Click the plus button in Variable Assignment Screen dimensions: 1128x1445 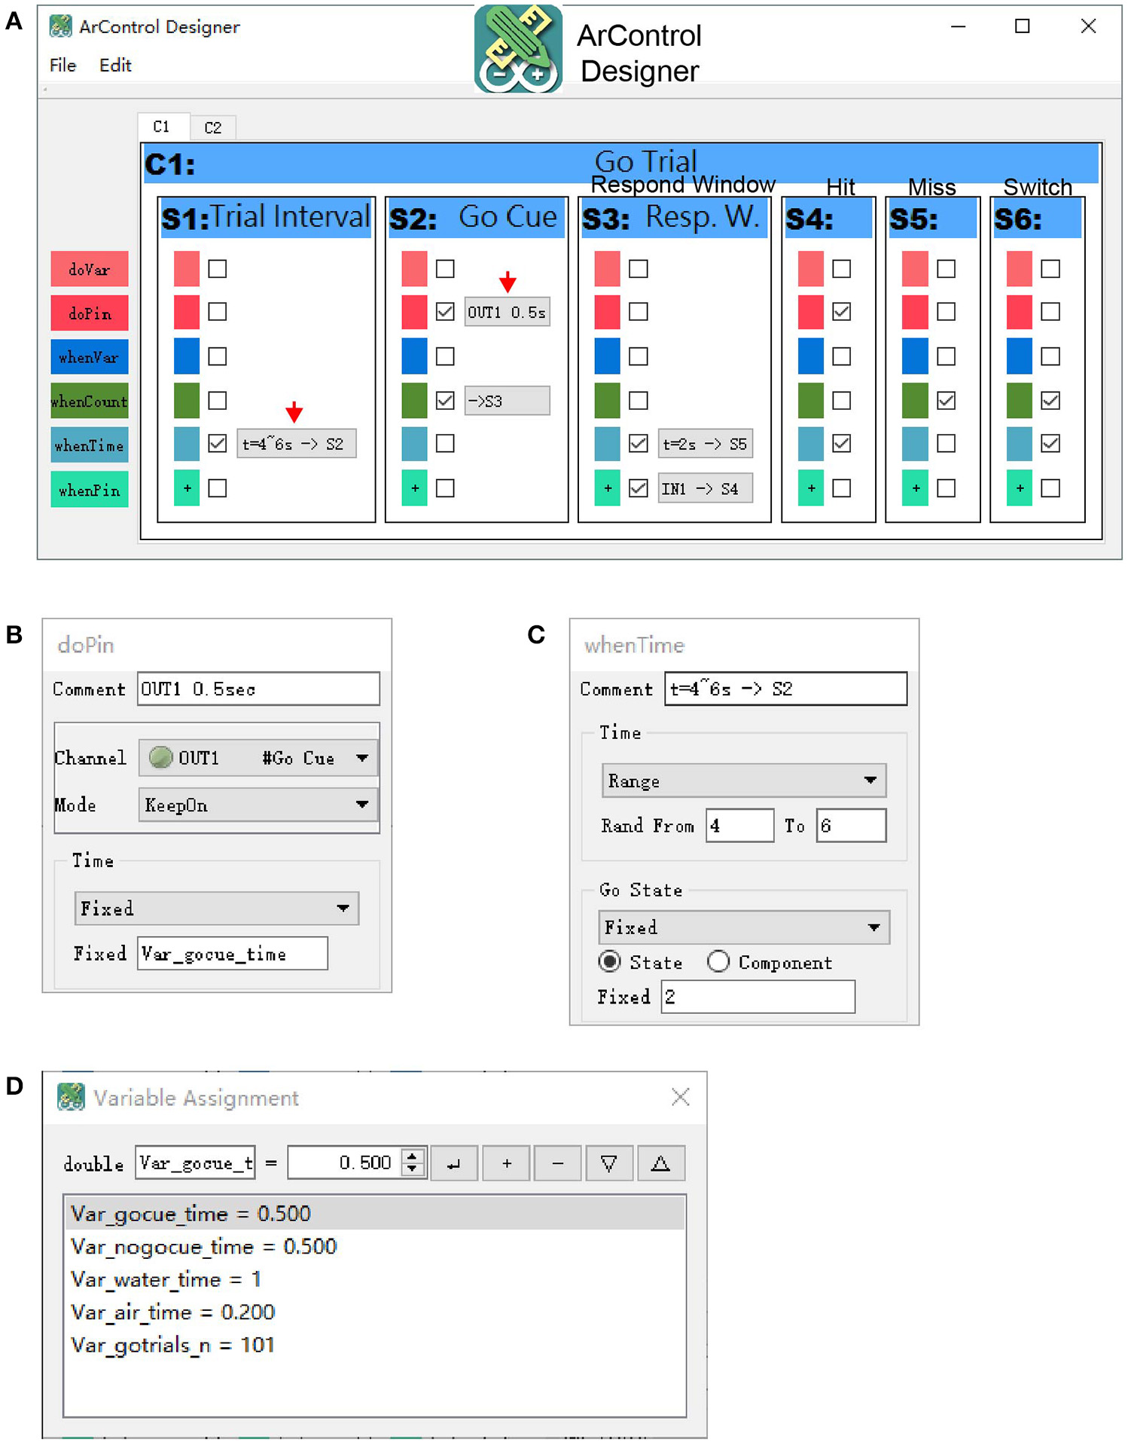506,1163
